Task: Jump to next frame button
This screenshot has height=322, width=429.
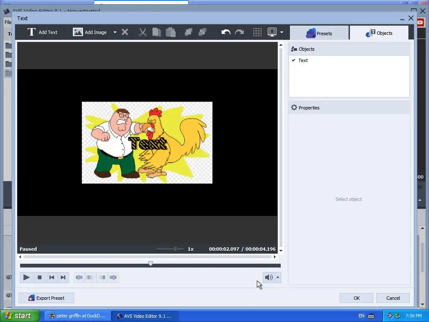Action: click(x=63, y=278)
